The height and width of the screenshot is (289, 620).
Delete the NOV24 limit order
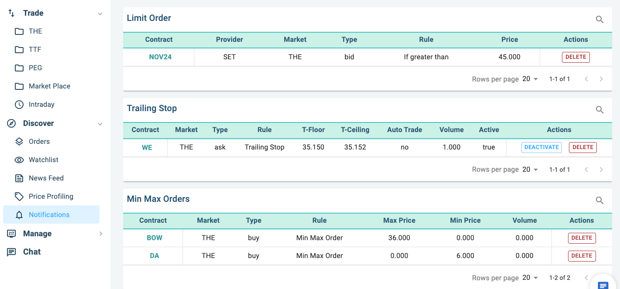(575, 57)
